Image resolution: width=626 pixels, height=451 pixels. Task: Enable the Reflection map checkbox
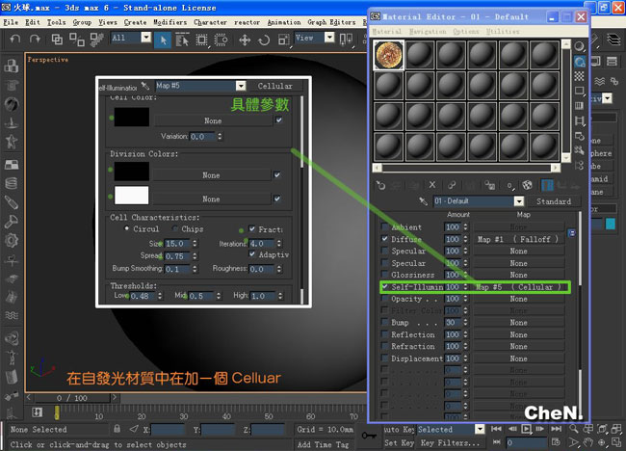pyautogui.click(x=384, y=334)
